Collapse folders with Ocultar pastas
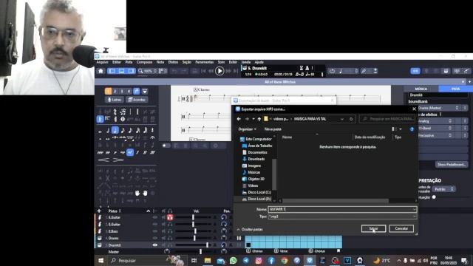 250,230
